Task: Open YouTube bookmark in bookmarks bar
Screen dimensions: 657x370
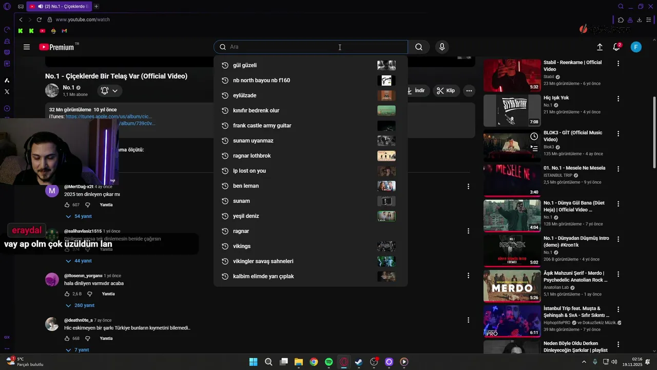Action: (x=43, y=31)
